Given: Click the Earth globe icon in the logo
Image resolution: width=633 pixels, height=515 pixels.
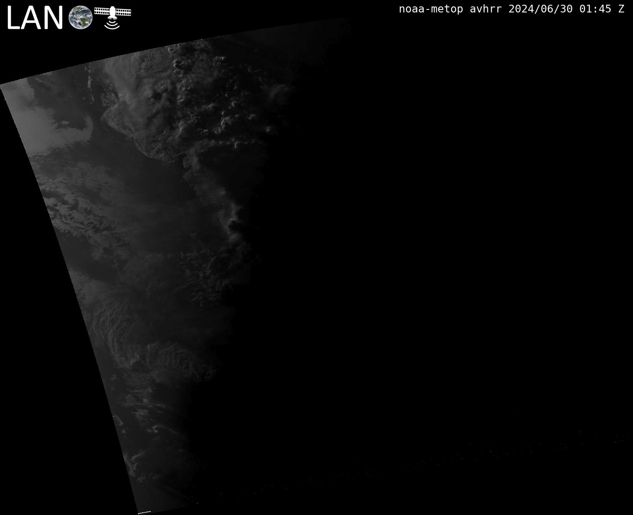Looking at the screenshot, I should pyautogui.click(x=81, y=18).
